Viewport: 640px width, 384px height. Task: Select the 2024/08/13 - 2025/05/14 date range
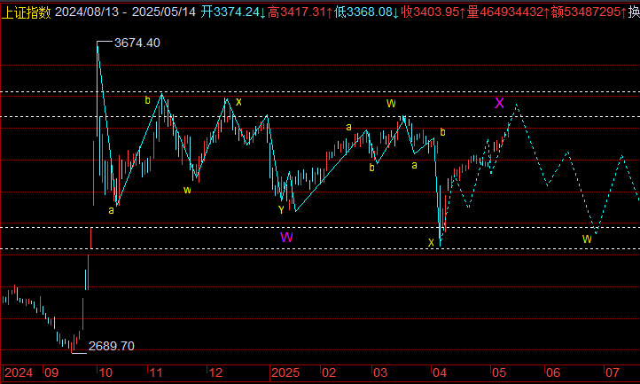pyautogui.click(x=125, y=12)
